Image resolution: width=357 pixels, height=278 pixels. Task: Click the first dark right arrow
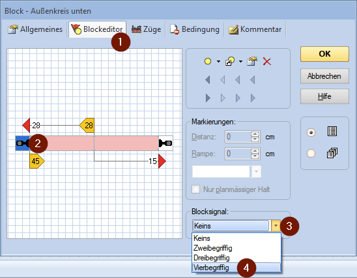(x=208, y=98)
